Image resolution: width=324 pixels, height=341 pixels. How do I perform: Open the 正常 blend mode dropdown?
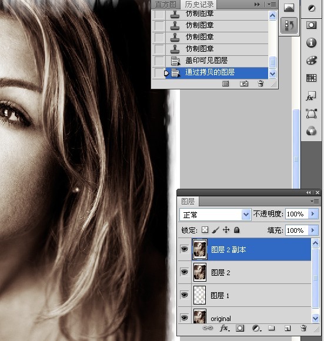pyautogui.click(x=215, y=215)
